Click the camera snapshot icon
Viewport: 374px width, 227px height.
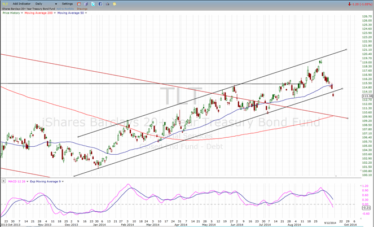click(x=107, y=4)
